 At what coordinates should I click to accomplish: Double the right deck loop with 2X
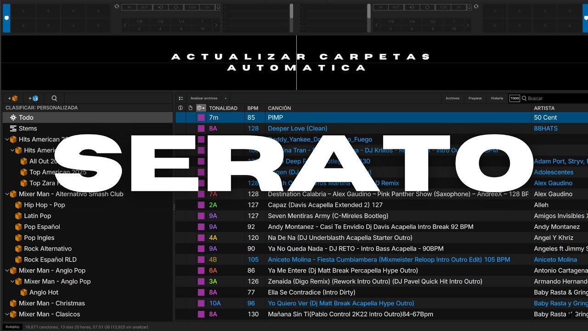coord(458,7)
